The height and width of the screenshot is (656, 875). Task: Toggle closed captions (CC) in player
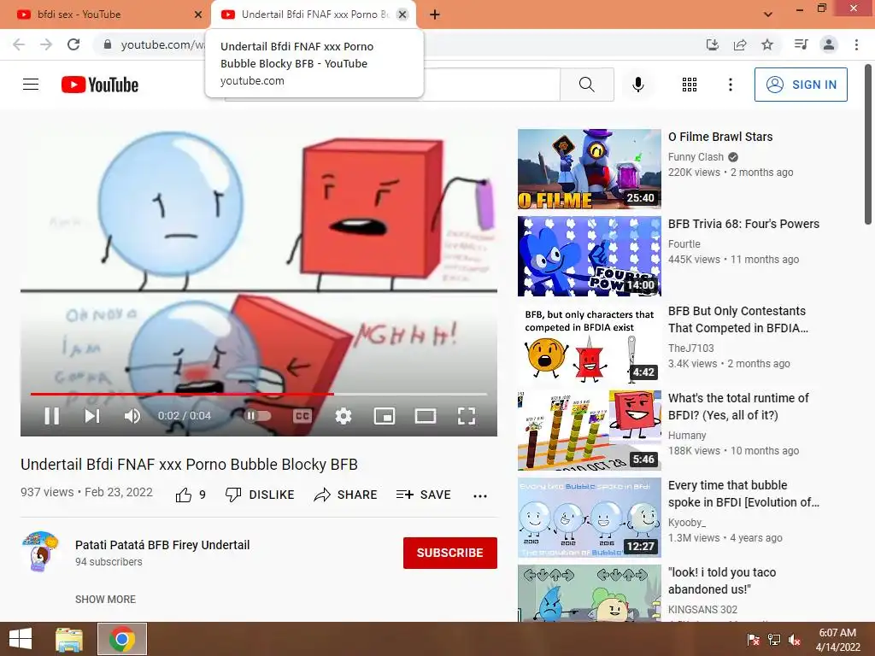(x=302, y=416)
